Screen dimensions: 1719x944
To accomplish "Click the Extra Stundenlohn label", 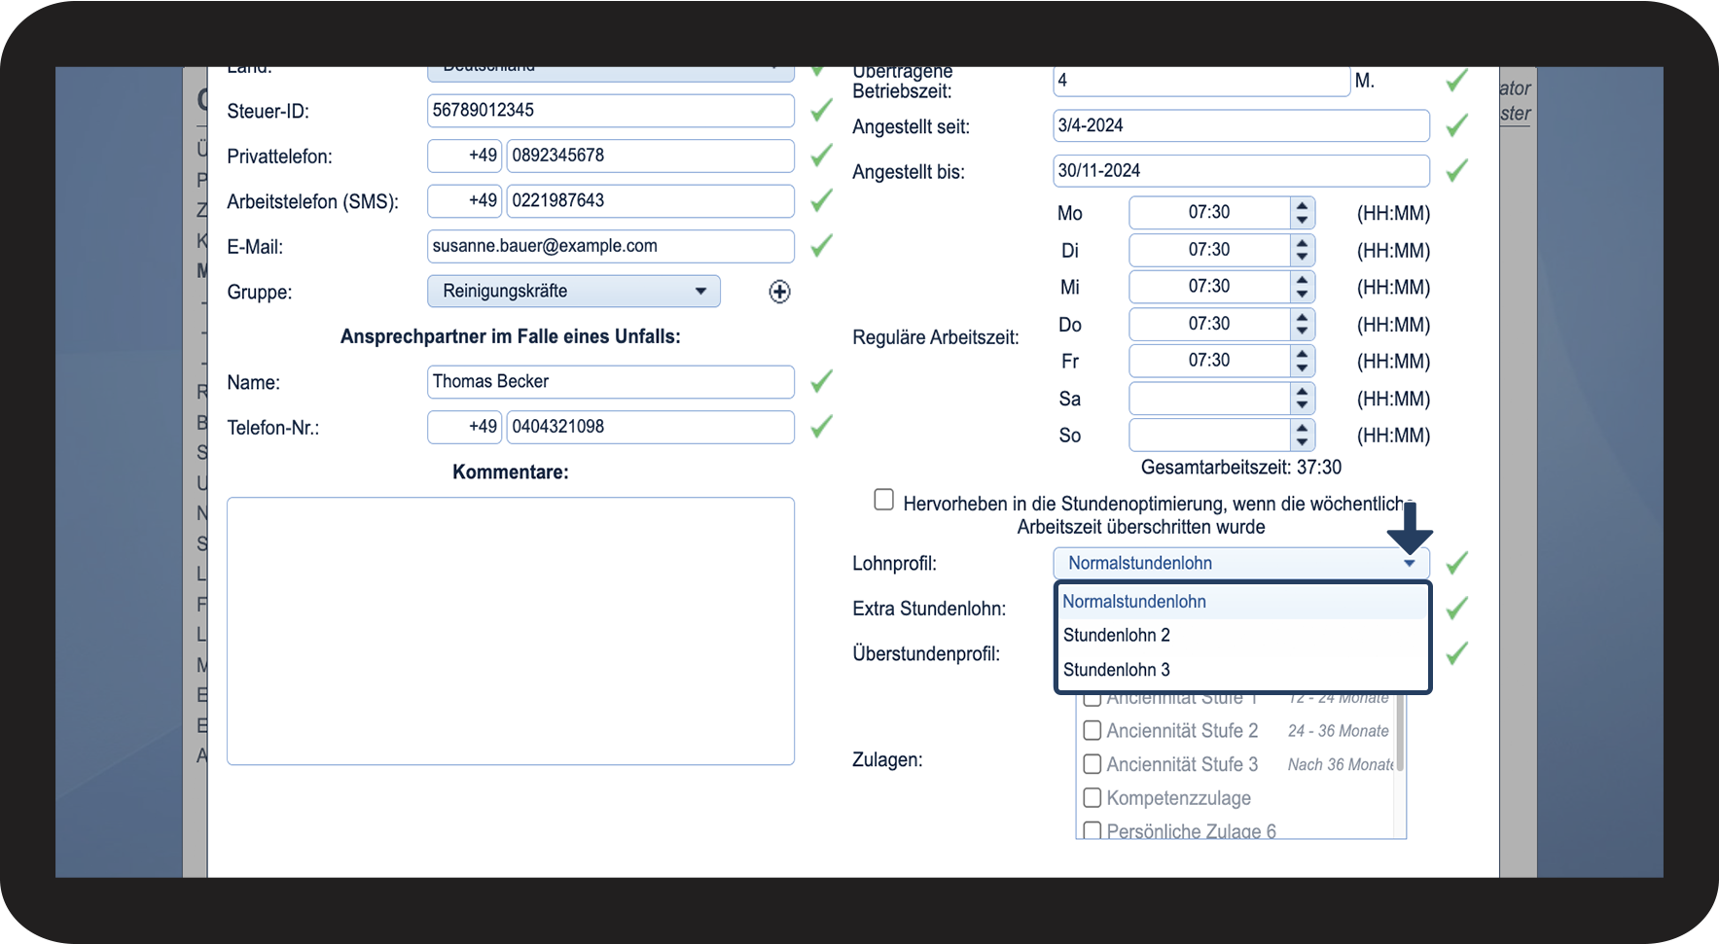I will point(929,609).
